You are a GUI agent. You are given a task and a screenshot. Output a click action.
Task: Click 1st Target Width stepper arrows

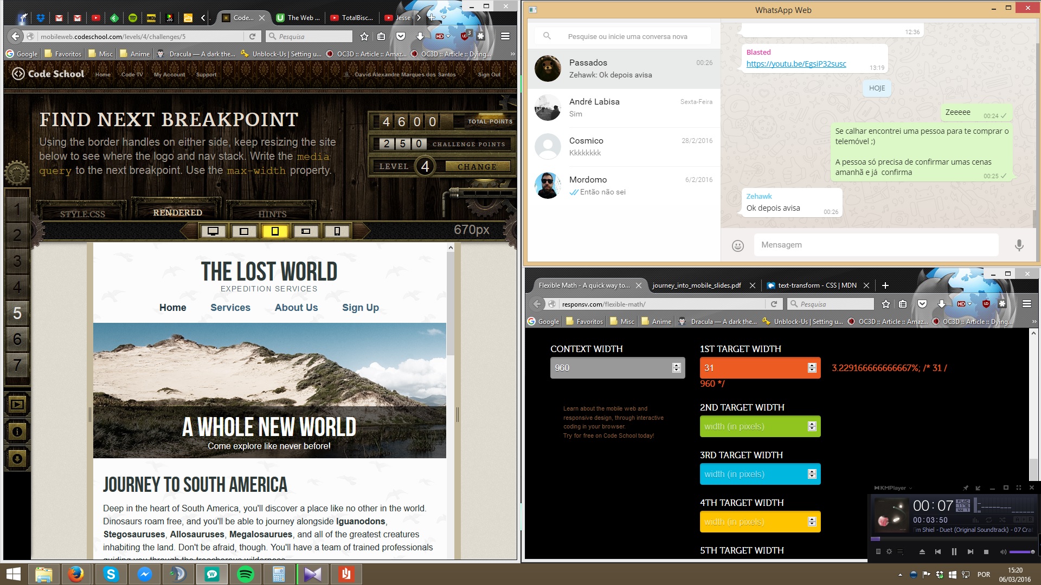coord(812,368)
